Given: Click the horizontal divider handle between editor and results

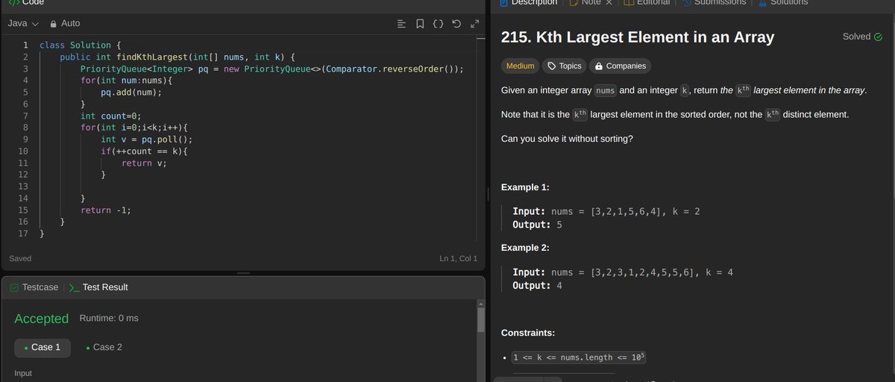Looking at the screenshot, I should pyautogui.click(x=243, y=273).
